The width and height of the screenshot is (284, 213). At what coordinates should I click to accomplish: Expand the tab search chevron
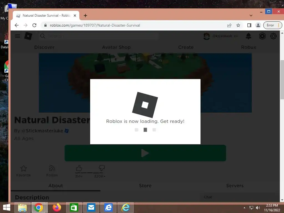251,16
